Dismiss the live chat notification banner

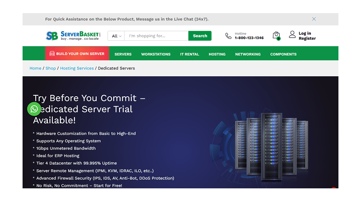tap(314, 19)
